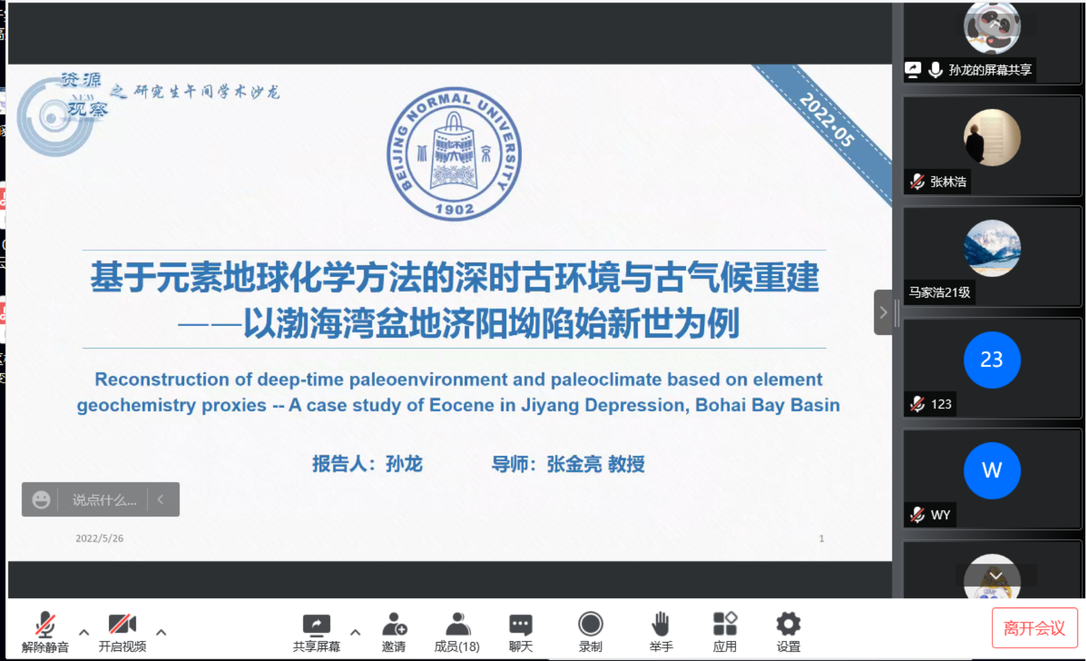This screenshot has height=661, width=1086.
Task: Open video options arrow beside 开启视频
Action: (x=161, y=632)
